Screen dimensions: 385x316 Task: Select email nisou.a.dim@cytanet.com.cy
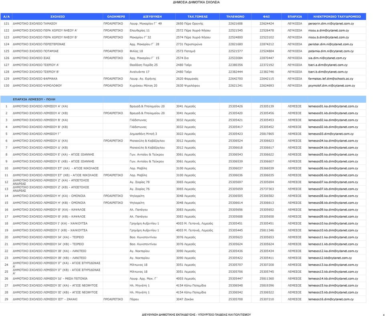tap(328, 30)
